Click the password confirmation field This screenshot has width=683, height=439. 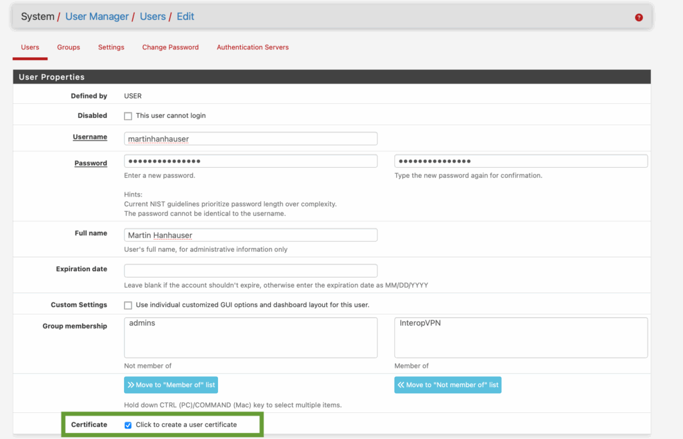[521, 161]
